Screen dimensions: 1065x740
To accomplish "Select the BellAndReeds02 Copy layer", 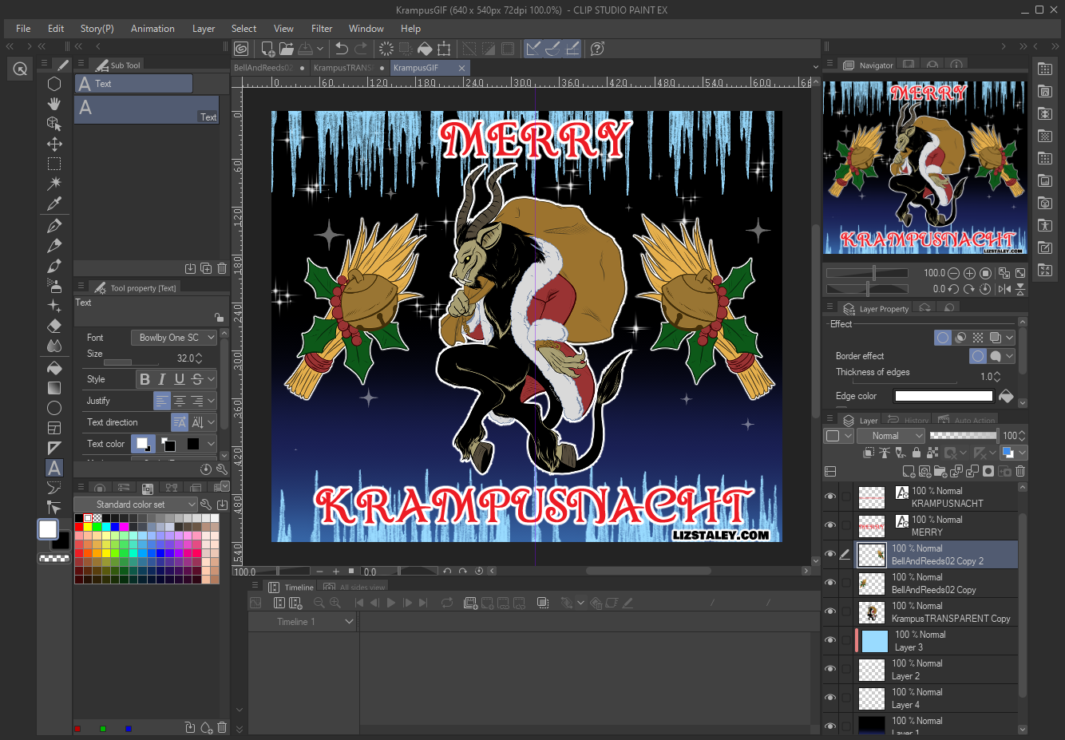I will pyautogui.click(x=934, y=584).
